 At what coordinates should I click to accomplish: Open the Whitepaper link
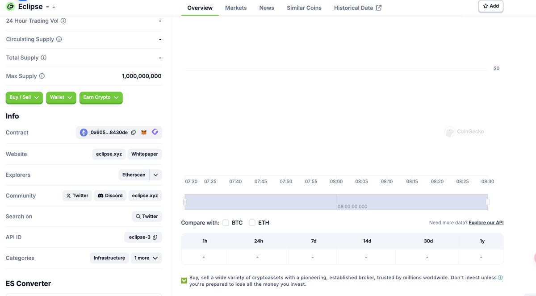pyautogui.click(x=145, y=154)
